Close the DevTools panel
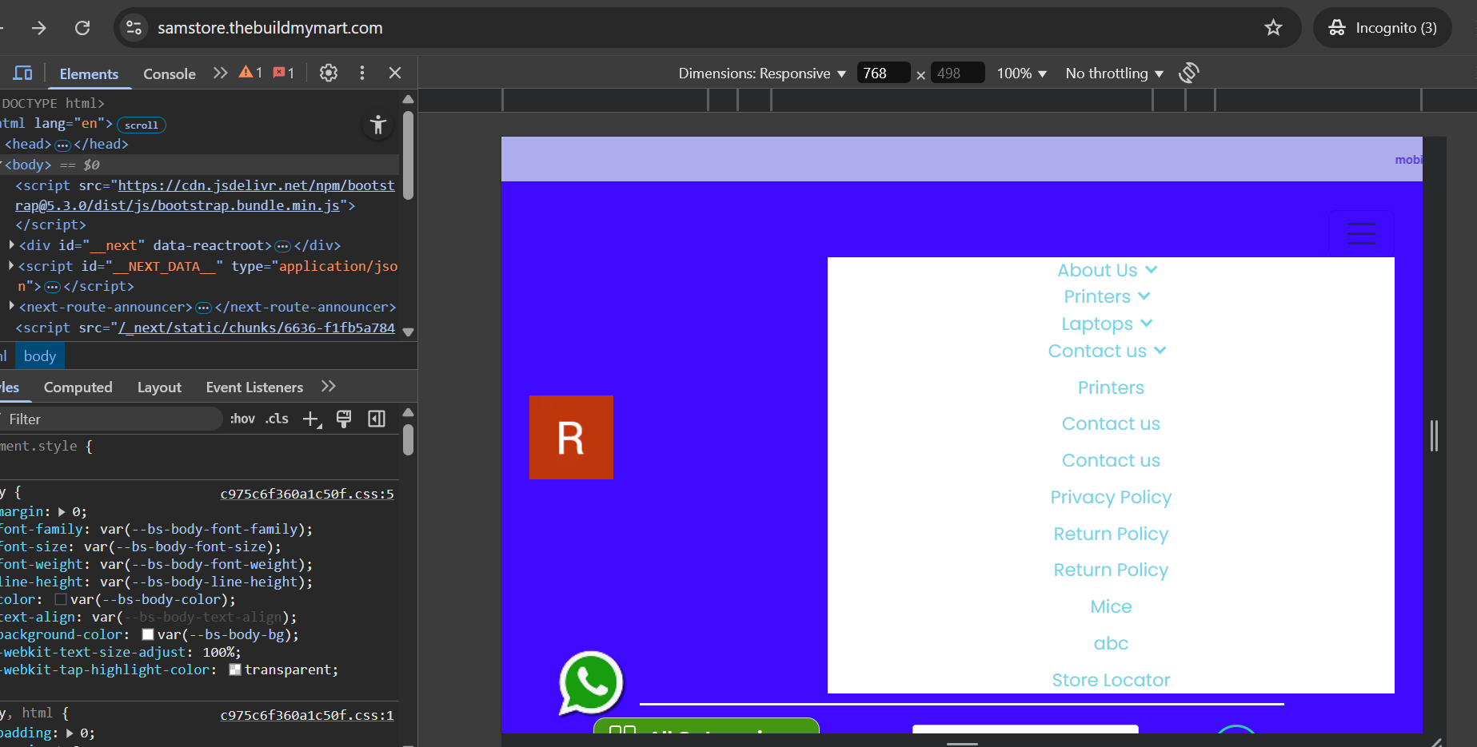This screenshot has width=1477, height=747. (395, 74)
